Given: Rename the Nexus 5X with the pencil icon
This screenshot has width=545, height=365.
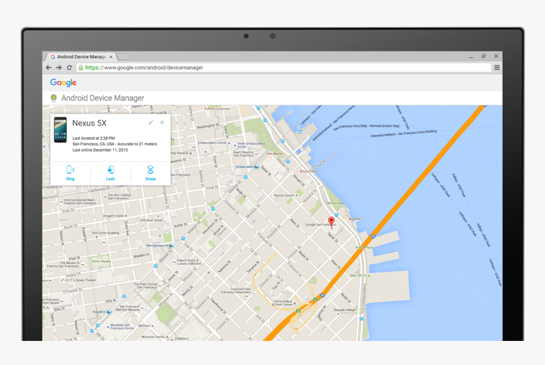Looking at the screenshot, I should pyautogui.click(x=150, y=122).
